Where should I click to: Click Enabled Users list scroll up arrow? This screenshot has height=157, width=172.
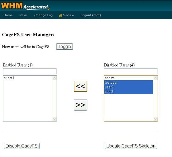point(54,78)
